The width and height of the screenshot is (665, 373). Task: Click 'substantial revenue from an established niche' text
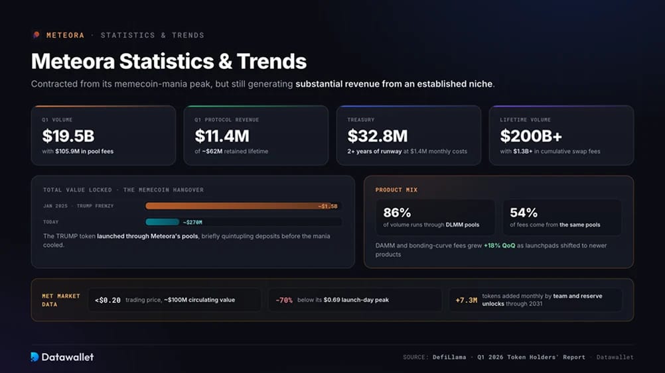point(394,84)
